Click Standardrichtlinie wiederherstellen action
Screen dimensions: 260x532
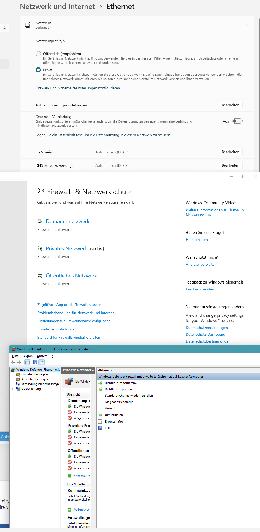pyautogui.click(x=129, y=396)
